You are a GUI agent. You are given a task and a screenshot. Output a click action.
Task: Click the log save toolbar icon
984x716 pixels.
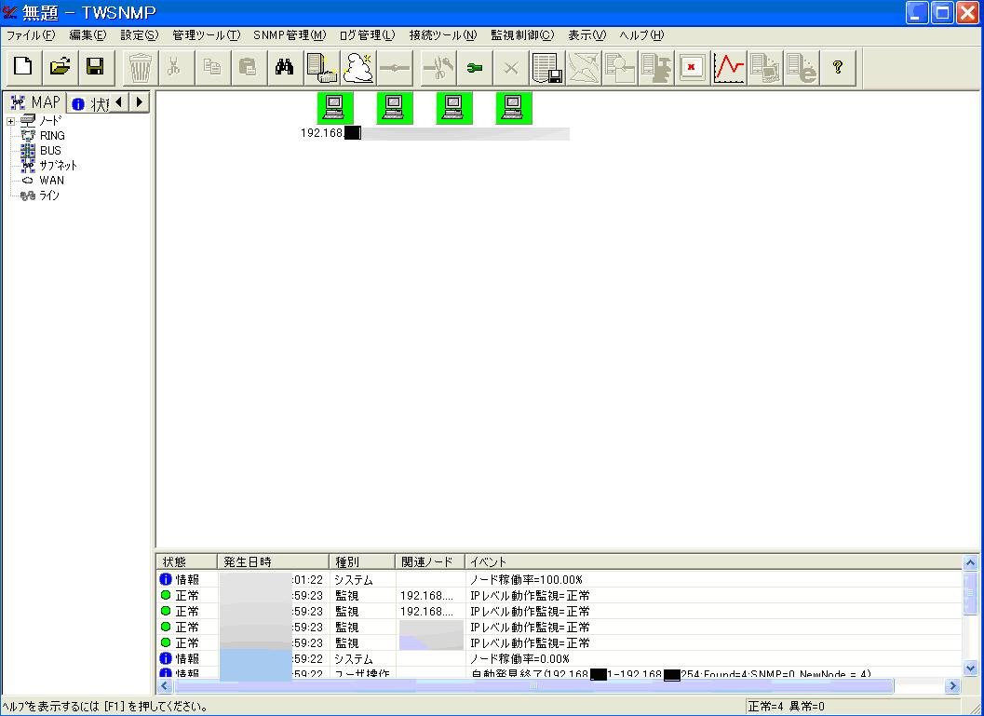[546, 67]
